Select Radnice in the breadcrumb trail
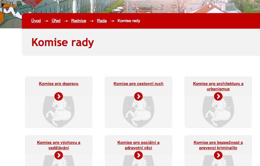This screenshot has width=260, height=166. [x=79, y=21]
